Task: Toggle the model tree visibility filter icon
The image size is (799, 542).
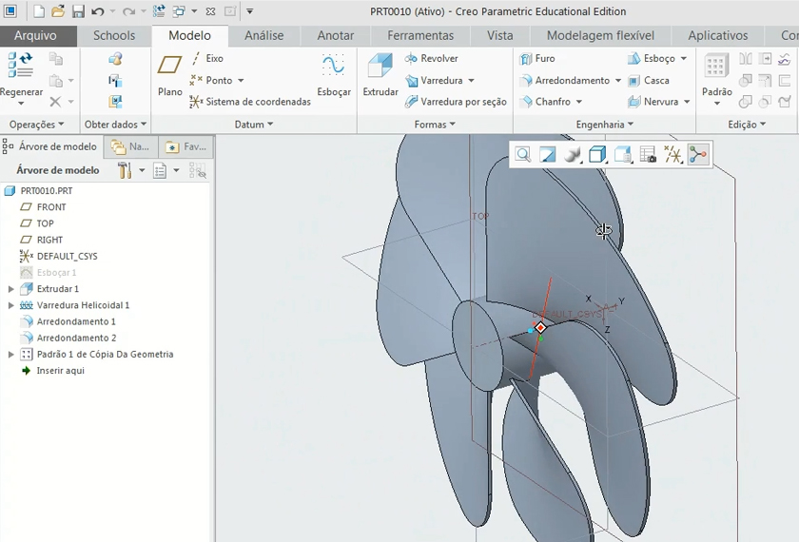Action: click(x=198, y=170)
